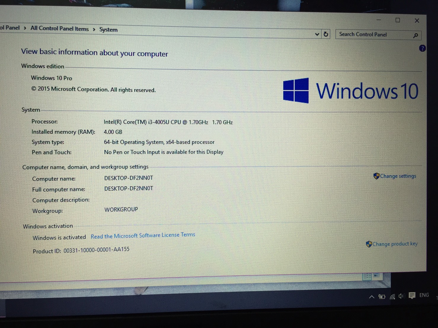Click the "© 2015 Microsoft Corporation" copyright line
Image resolution: width=438 pixels, height=328 pixels.
pos(93,89)
